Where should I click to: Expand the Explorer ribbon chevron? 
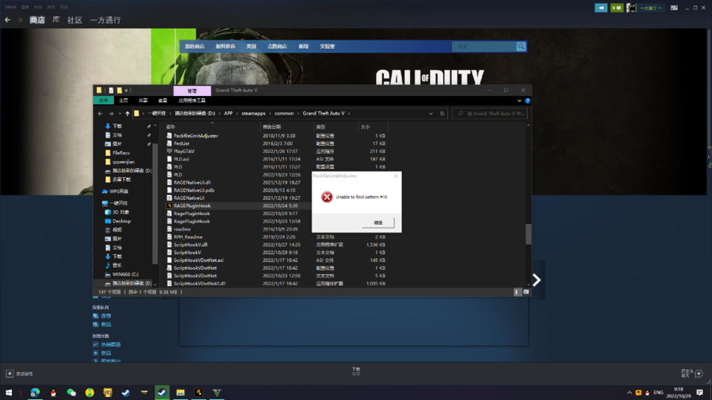pyautogui.click(x=519, y=101)
